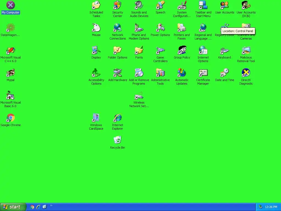281x211 pixels.
Task: Launch Chrome from the Quick Launch bar
Action: [32, 207]
